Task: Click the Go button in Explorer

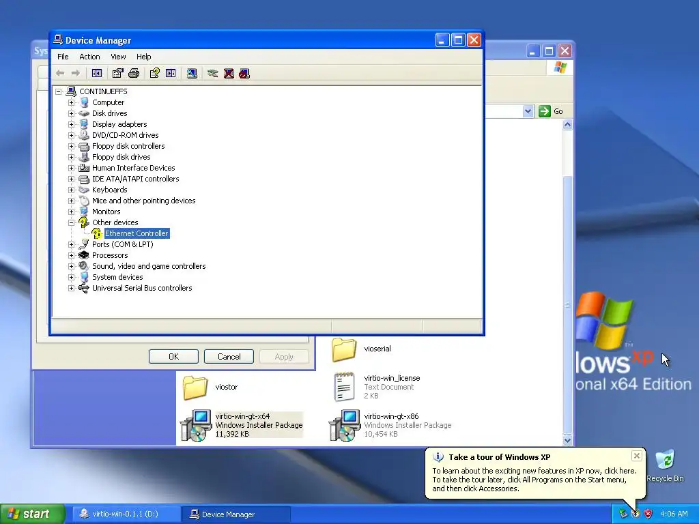Action: click(x=551, y=111)
